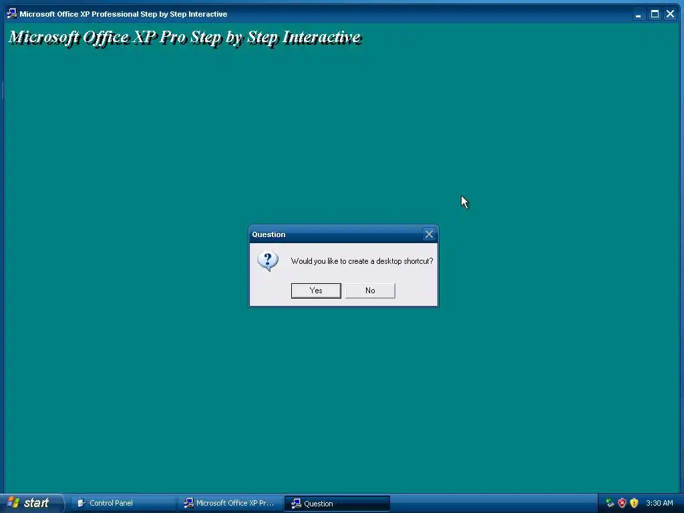Minimize the Step by Step Interactive window
684x513 pixels.
pyautogui.click(x=638, y=14)
